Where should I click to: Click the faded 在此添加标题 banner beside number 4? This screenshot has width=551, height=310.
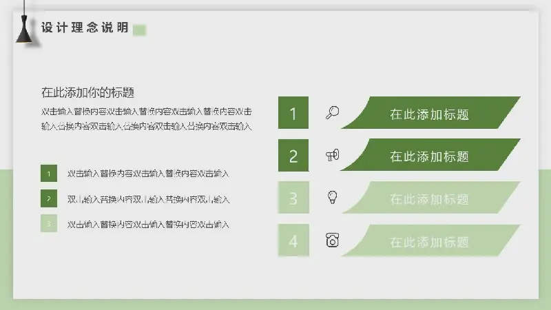tap(430, 241)
